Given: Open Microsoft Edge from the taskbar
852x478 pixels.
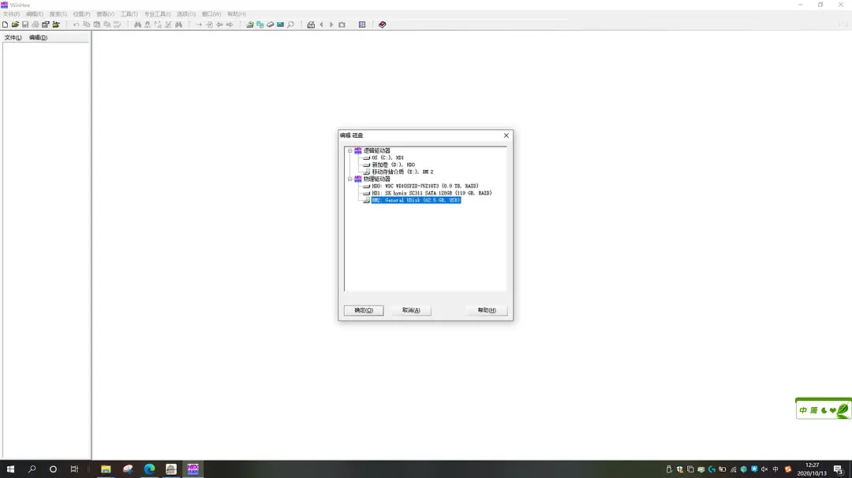Looking at the screenshot, I should click(x=149, y=469).
